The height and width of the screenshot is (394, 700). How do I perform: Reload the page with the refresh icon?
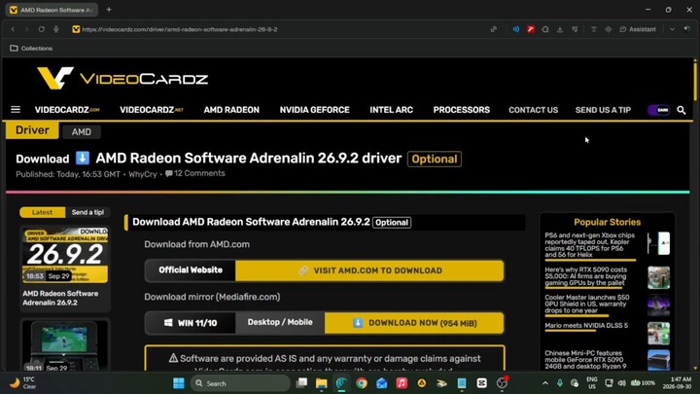(x=41, y=29)
